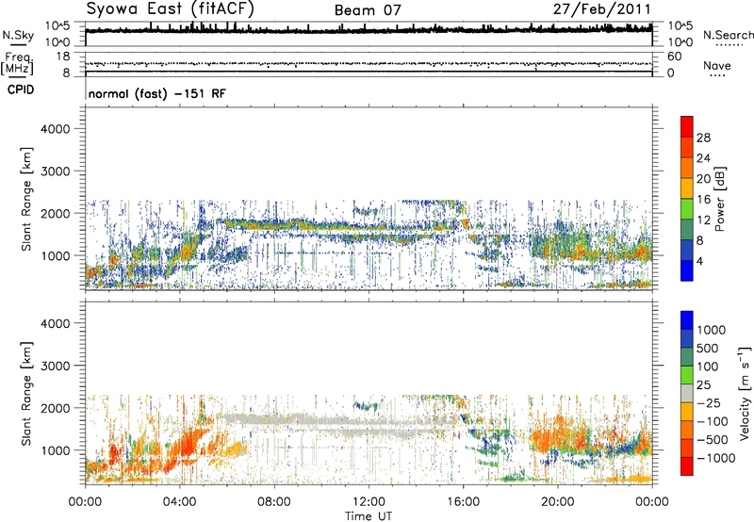Click 'Slant Range [km]' label of velocity panel

pyautogui.click(x=26, y=393)
